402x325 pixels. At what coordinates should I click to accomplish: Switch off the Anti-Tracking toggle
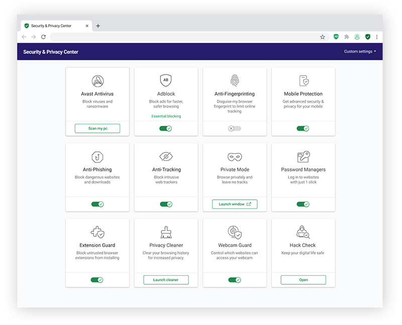click(166, 204)
